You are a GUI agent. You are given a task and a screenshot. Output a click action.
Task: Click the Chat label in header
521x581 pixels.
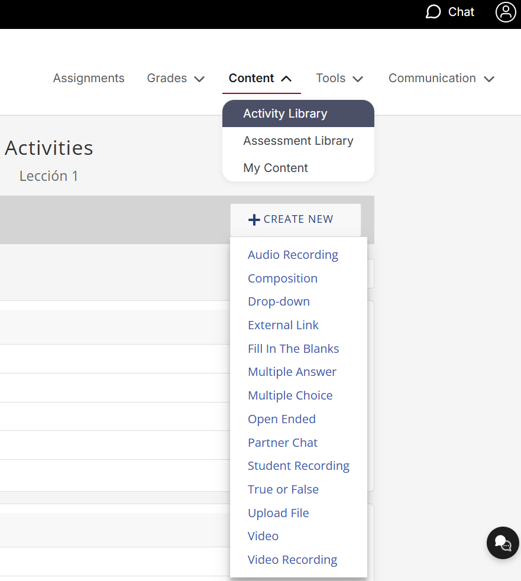click(x=461, y=12)
